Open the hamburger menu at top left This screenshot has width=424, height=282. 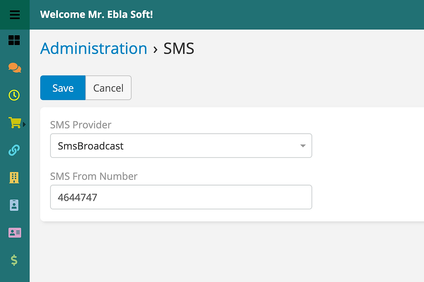(x=14, y=14)
